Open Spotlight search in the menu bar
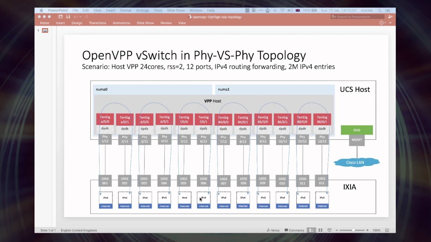The image size is (431, 242). (x=380, y=10)
